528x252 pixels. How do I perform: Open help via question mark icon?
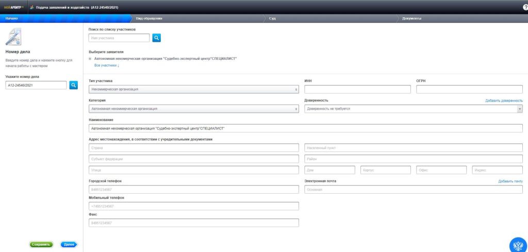pyautogui.click(x=525, y=7)
